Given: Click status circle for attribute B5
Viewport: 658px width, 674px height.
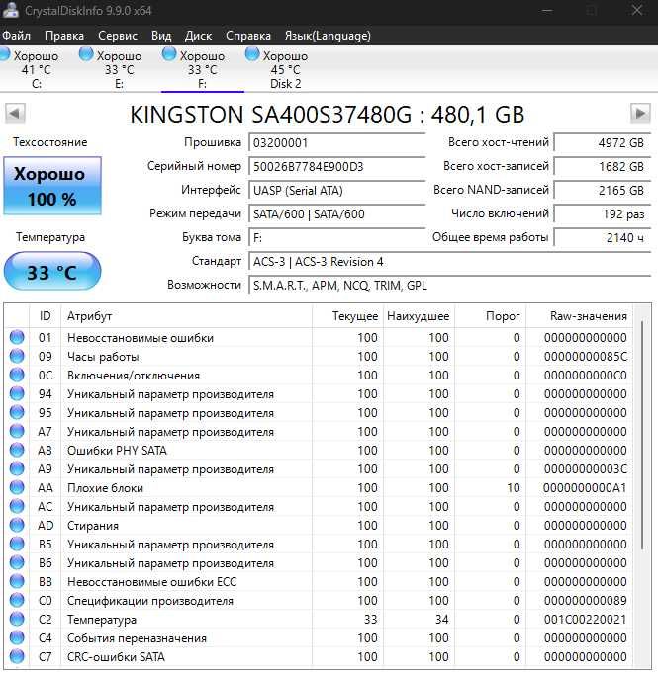Looking at the screenshot, I should click(x=17, y=545).
